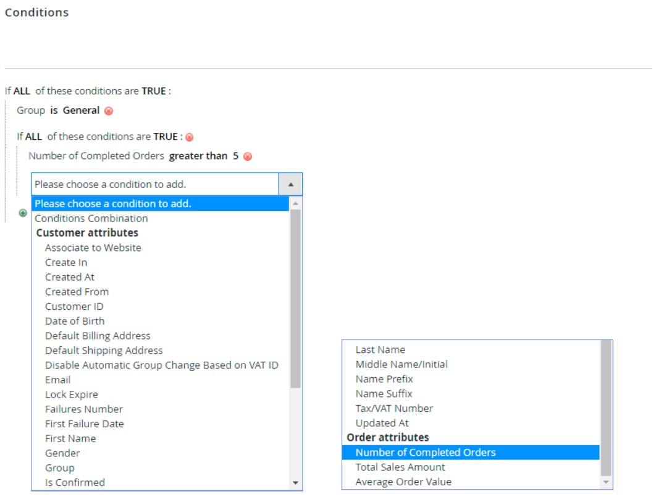Select Total Sales Amount option
The height and width of the screenshot is (499, 656).
(400, 467)
